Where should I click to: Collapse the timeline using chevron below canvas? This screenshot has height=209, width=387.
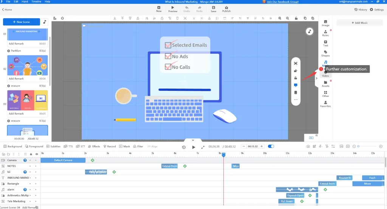coord(193,140)
